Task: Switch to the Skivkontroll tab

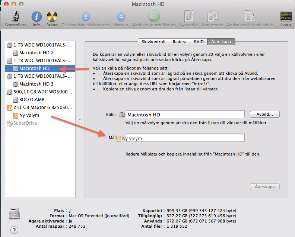Action: [x=153, y=42]
